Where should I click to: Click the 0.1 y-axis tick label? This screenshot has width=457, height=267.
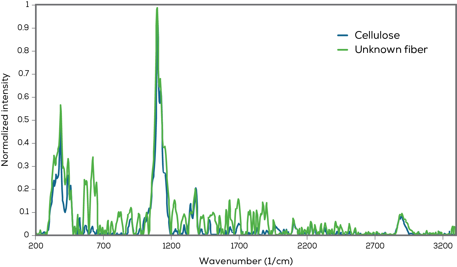coord(24,212)
